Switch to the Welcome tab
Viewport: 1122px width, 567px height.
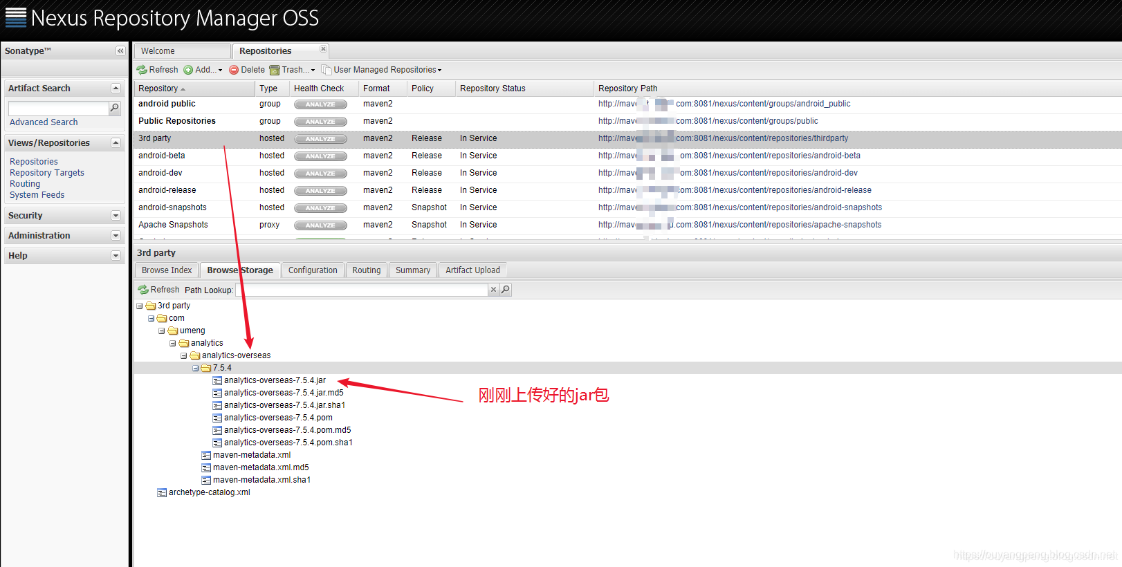(x=182, y=51)
